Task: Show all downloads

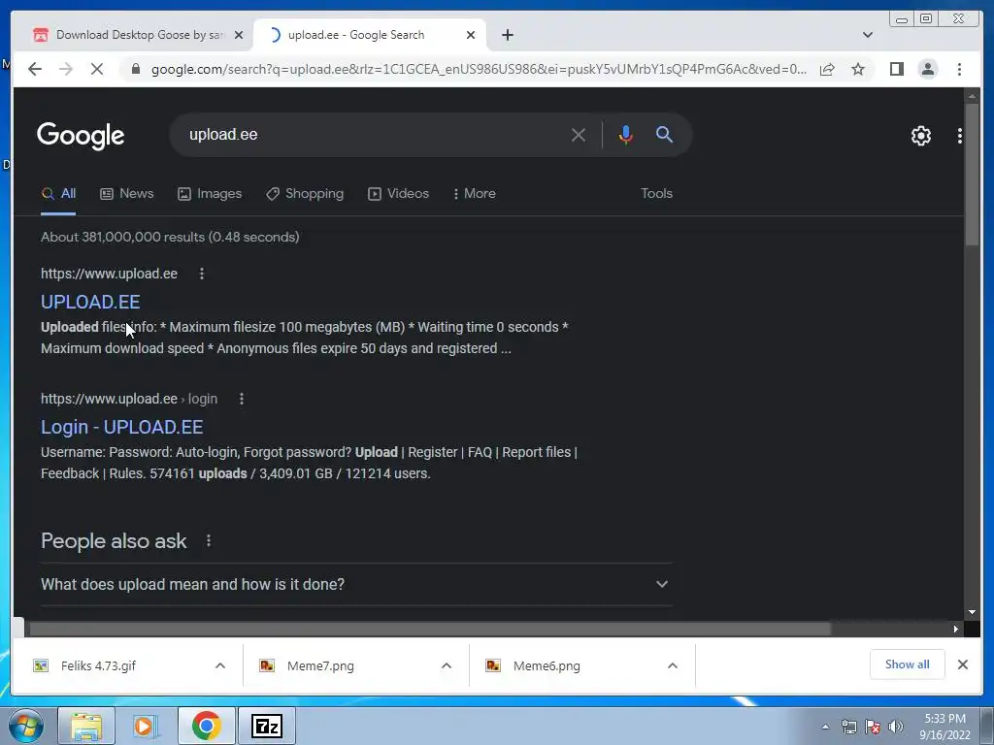Action: click(908, 664)
